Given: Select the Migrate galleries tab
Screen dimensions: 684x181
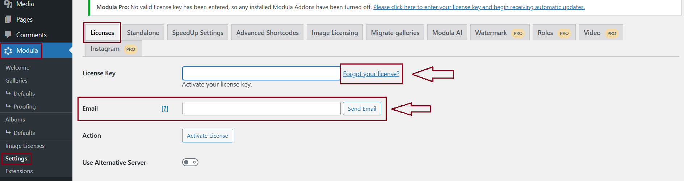Looking at the screenshot, I should (395, 33).
